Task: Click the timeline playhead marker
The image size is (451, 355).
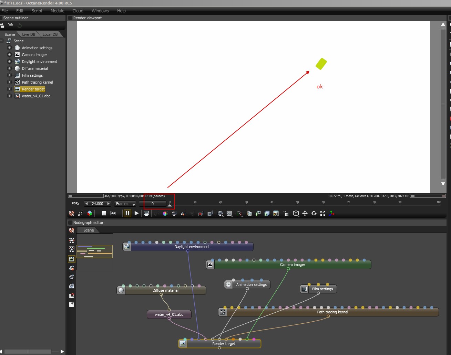Action: click(x=170, y=205)
